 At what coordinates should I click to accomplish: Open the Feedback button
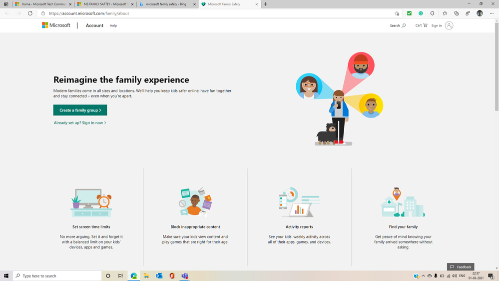461,266
